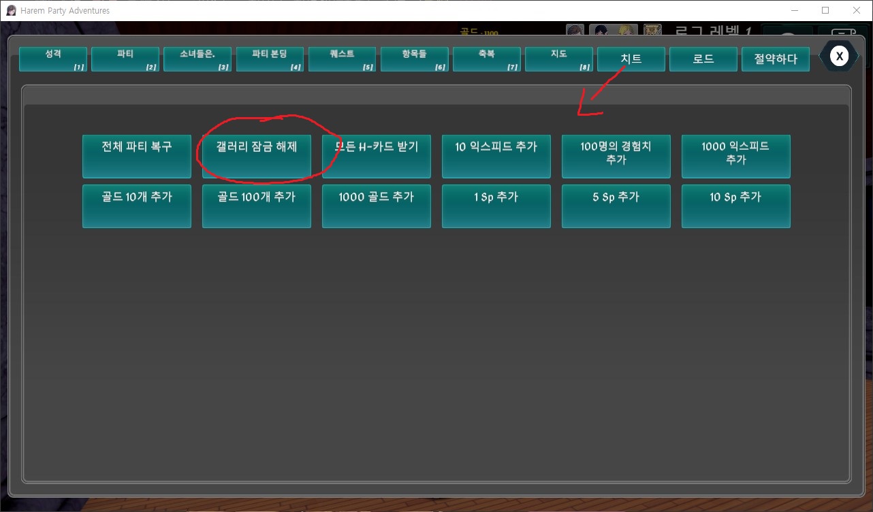Select the 치트 tab
Screen dimensions: 873x512
pos(631,59)
